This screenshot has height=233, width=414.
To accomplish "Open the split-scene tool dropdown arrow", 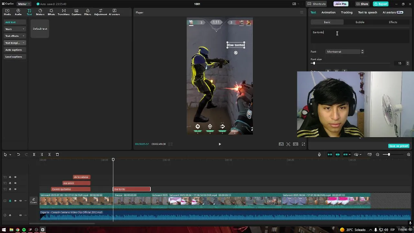I will 360,155.
